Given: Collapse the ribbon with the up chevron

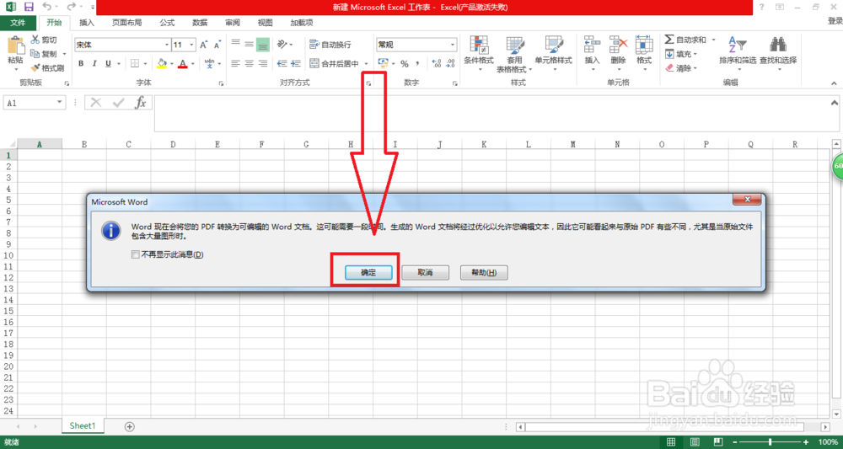Looking at the screenshot, I should (834, 83).
